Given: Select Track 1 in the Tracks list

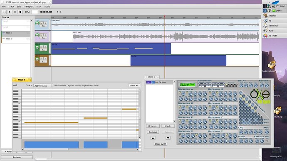Looking at the screenshot, I should click(16, 22).
